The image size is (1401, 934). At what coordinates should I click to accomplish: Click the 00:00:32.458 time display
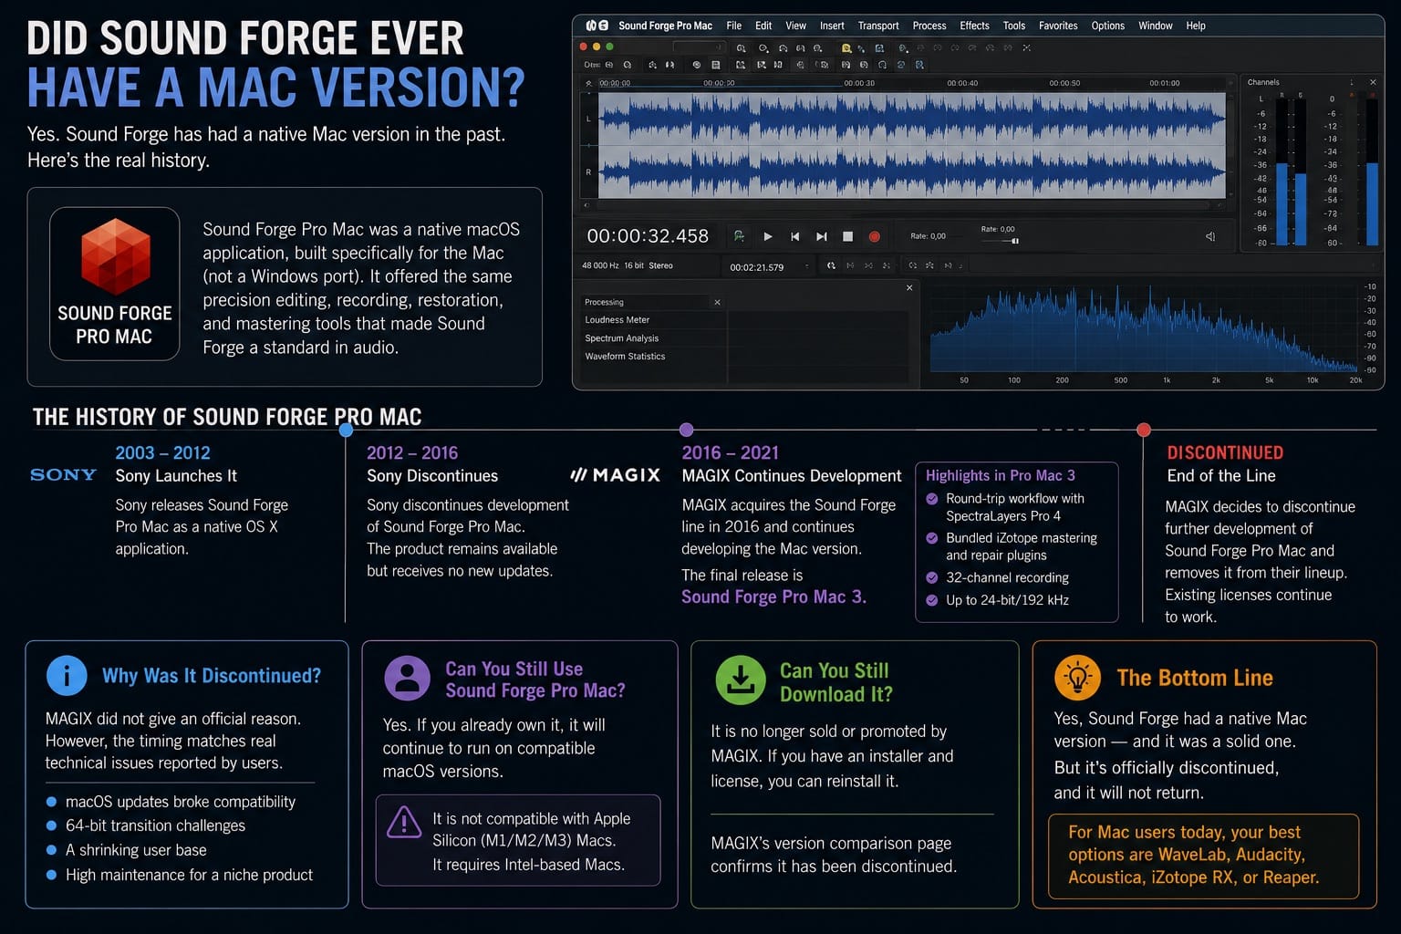[x=648, y=236]
